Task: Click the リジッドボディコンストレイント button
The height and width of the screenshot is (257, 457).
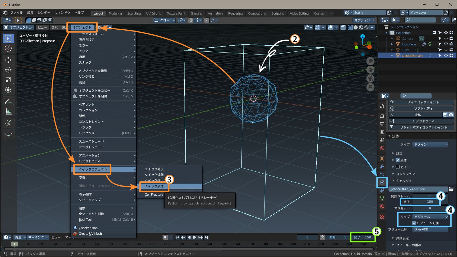Action: tap(421, 127)
